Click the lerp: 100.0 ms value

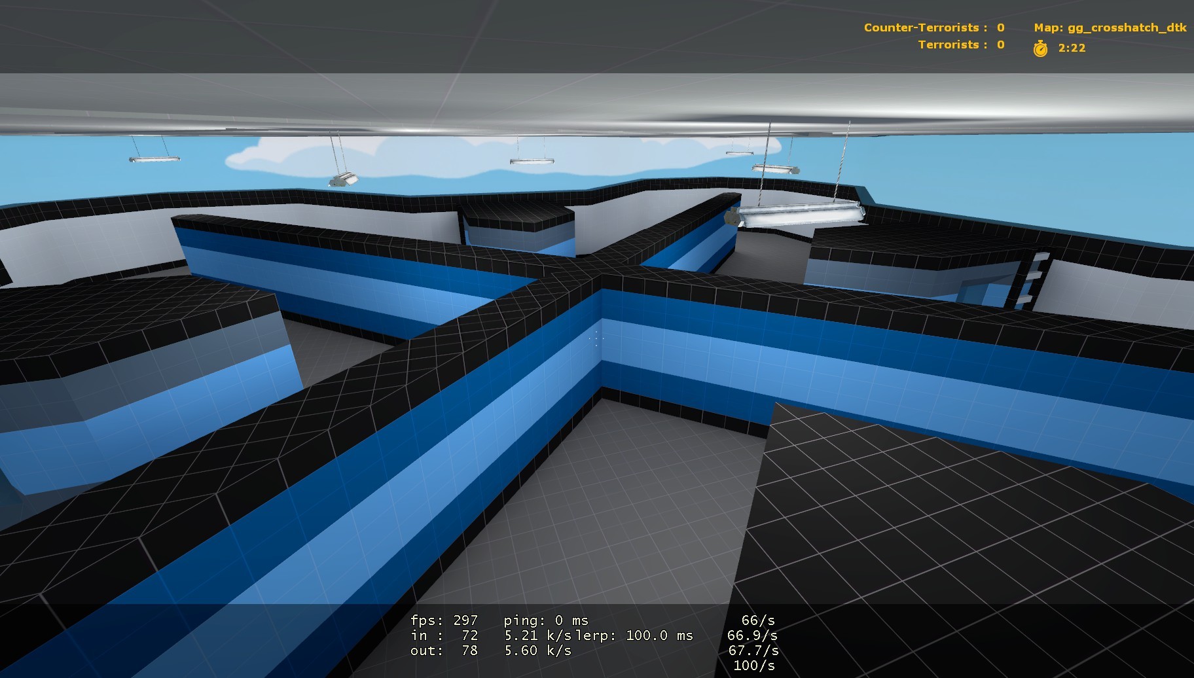(634, 635)
